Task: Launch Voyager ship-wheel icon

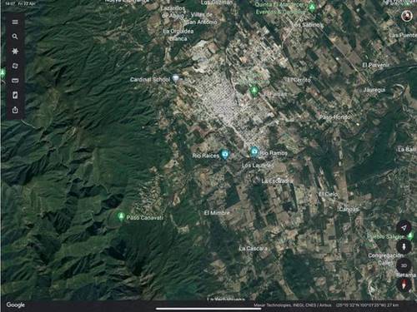Action: [x=15, y=52]
